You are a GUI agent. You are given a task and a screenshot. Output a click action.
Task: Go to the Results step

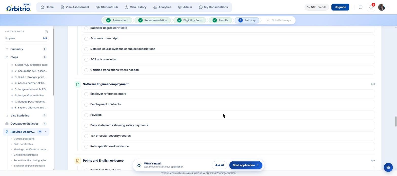pyautogui.click(x=221, y=20)
